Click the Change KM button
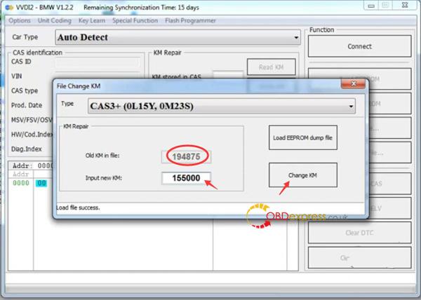Viewport: 421px width, 300px height. click(x=303, y=175)
